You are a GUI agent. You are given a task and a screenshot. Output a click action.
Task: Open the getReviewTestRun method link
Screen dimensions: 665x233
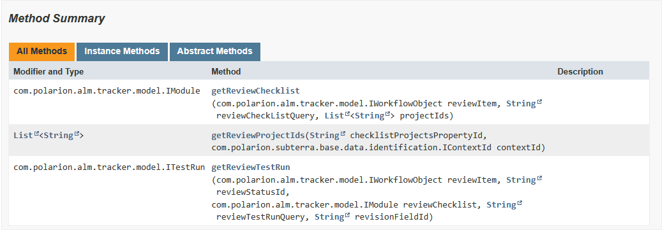click(x=251, y=167)
